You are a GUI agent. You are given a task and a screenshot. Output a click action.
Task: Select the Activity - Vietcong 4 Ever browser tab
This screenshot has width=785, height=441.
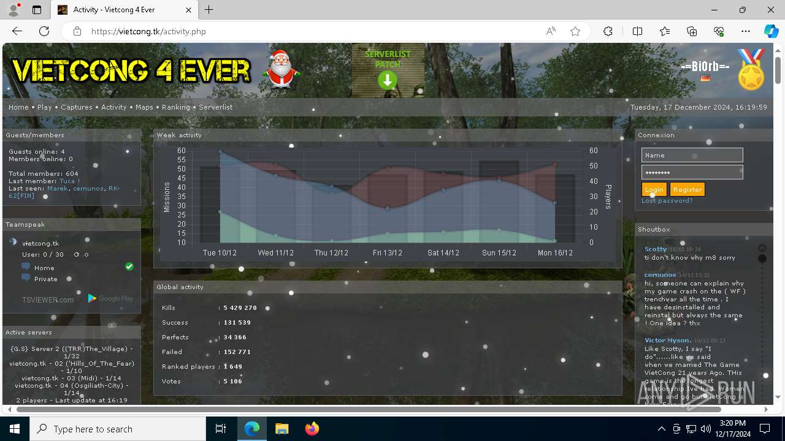pyautogui.click(x=124, y=10)
